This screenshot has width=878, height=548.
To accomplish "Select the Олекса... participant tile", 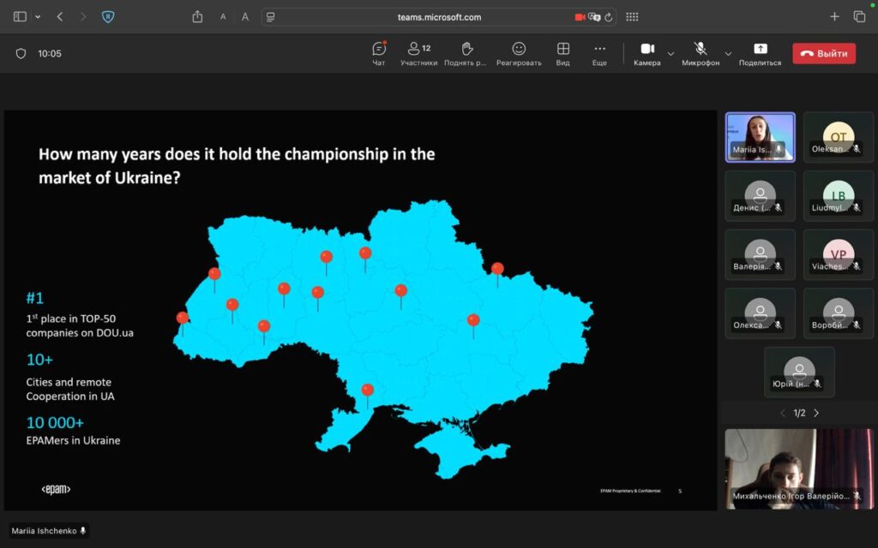I will (x=760, y=313).
